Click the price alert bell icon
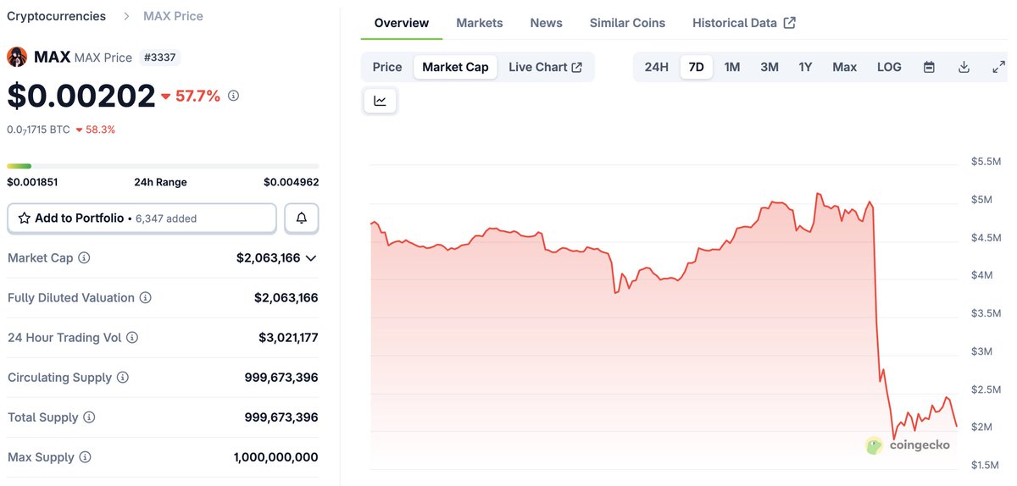The image size is (1017, 486). (301, 218)
